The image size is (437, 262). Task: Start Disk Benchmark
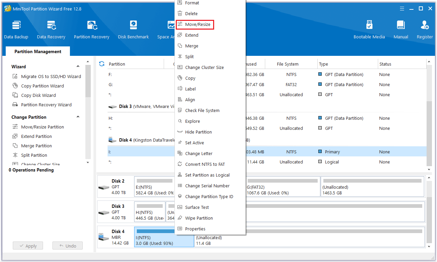tap(133, 30)
